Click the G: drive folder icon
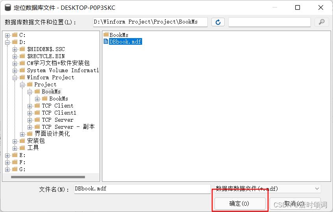This screenshot has width=333, height=212. [15, 169]
